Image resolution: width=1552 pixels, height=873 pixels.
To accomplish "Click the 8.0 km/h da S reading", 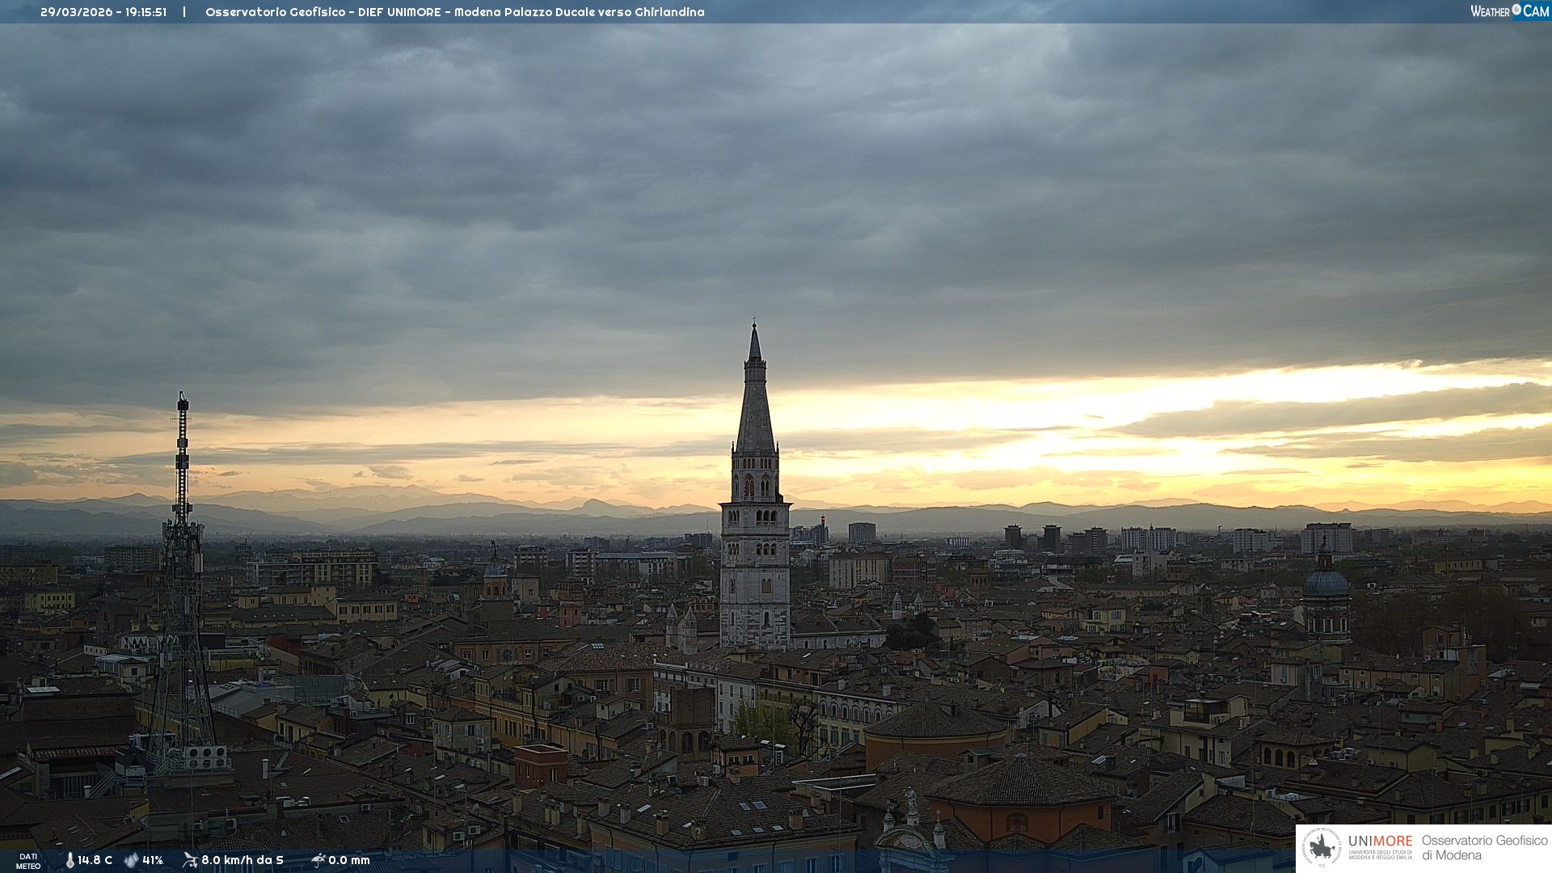I will [x=242, y=860].
